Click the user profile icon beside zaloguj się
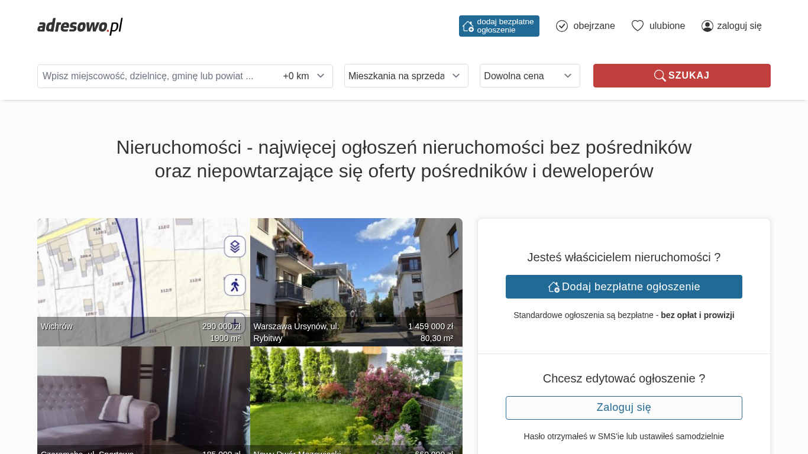This screenshot has width=808, height=454. (707, 26)
